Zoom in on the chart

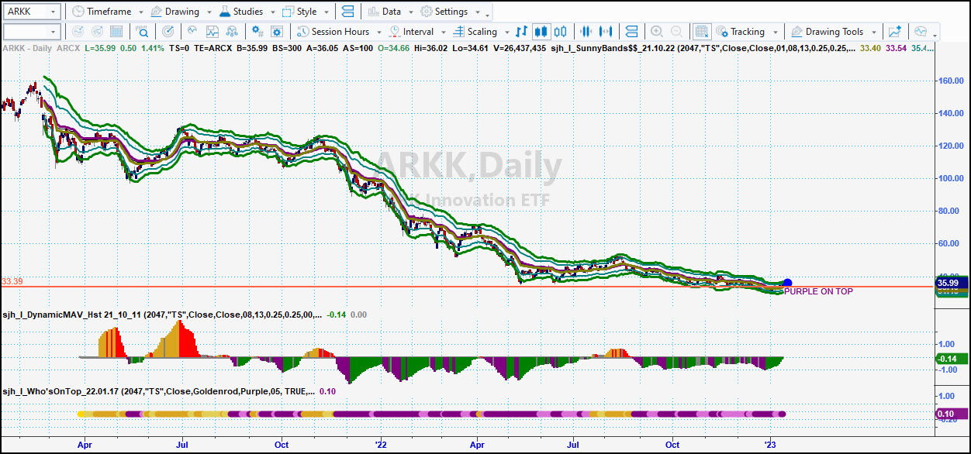tap(656, 32)
